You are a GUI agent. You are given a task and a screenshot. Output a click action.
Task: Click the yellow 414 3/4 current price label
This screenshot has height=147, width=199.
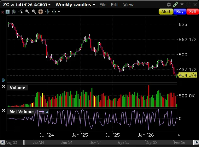coord(188,75)
